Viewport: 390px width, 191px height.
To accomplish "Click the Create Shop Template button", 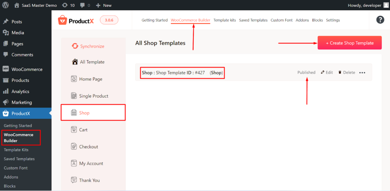I will [x=350, y=43].
